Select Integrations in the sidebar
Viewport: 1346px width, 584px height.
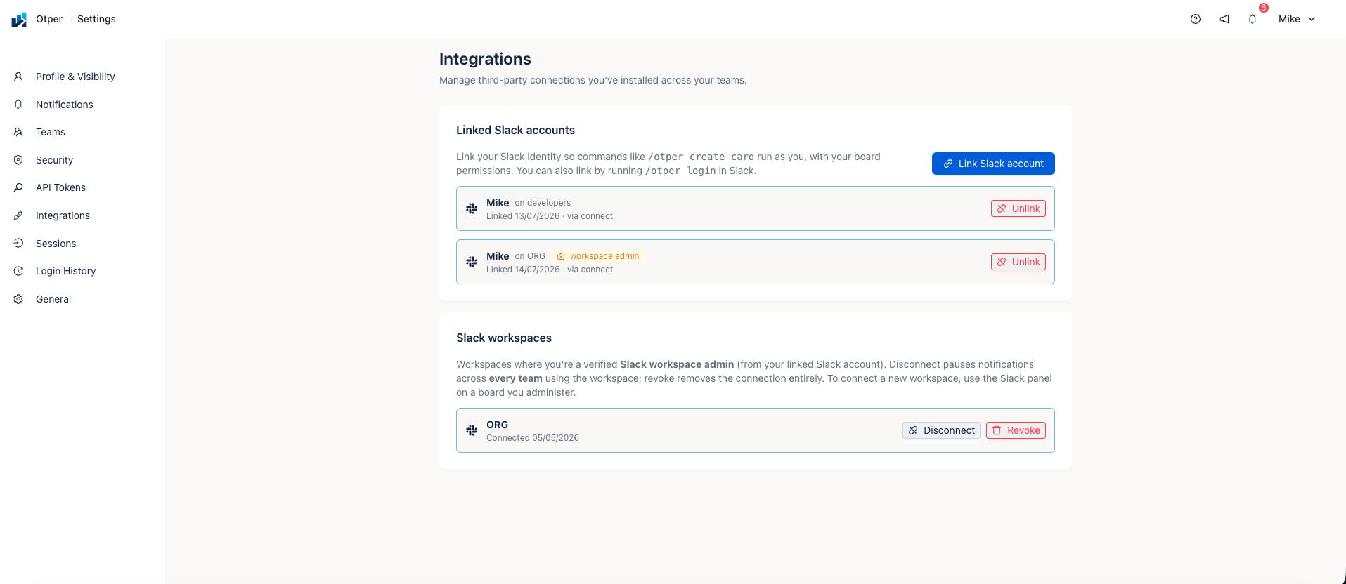pyautogui.click(x=63, y=215)
